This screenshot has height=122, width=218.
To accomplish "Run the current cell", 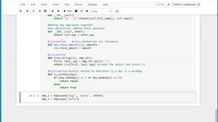I will click(x=68, y=11).
